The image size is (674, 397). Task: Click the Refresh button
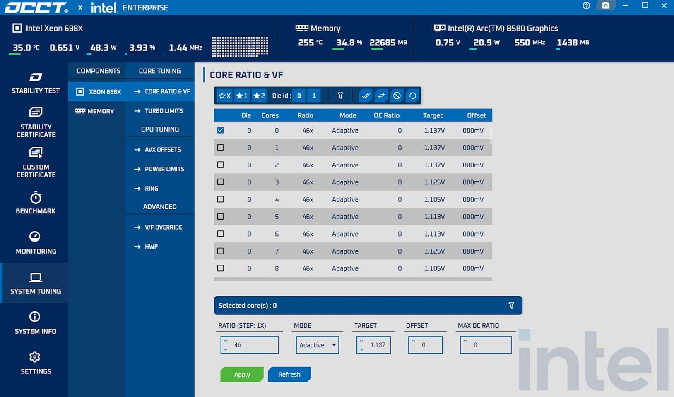(289, 374)
